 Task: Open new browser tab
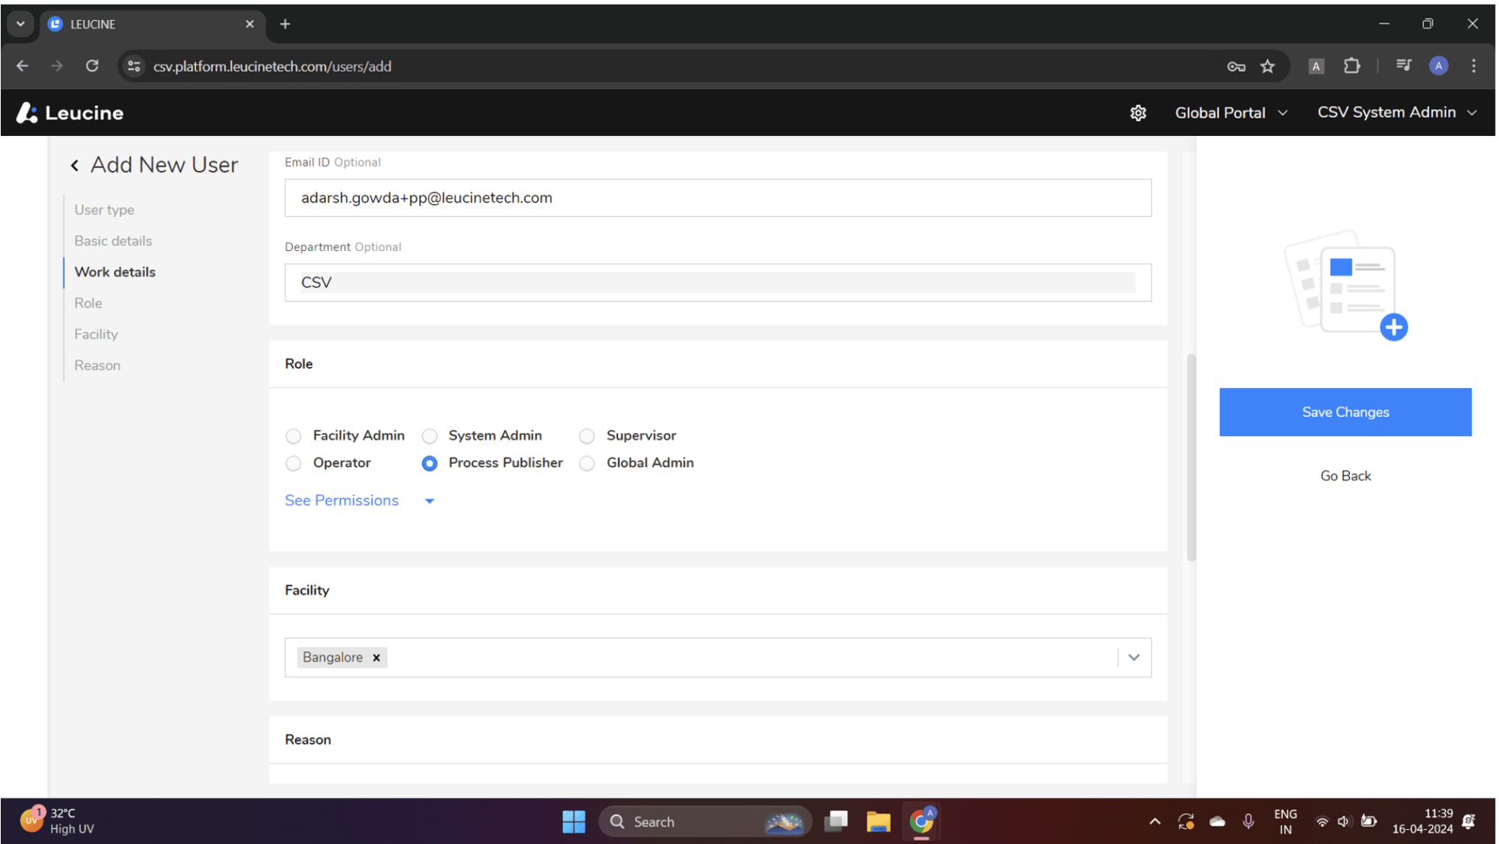285,24
